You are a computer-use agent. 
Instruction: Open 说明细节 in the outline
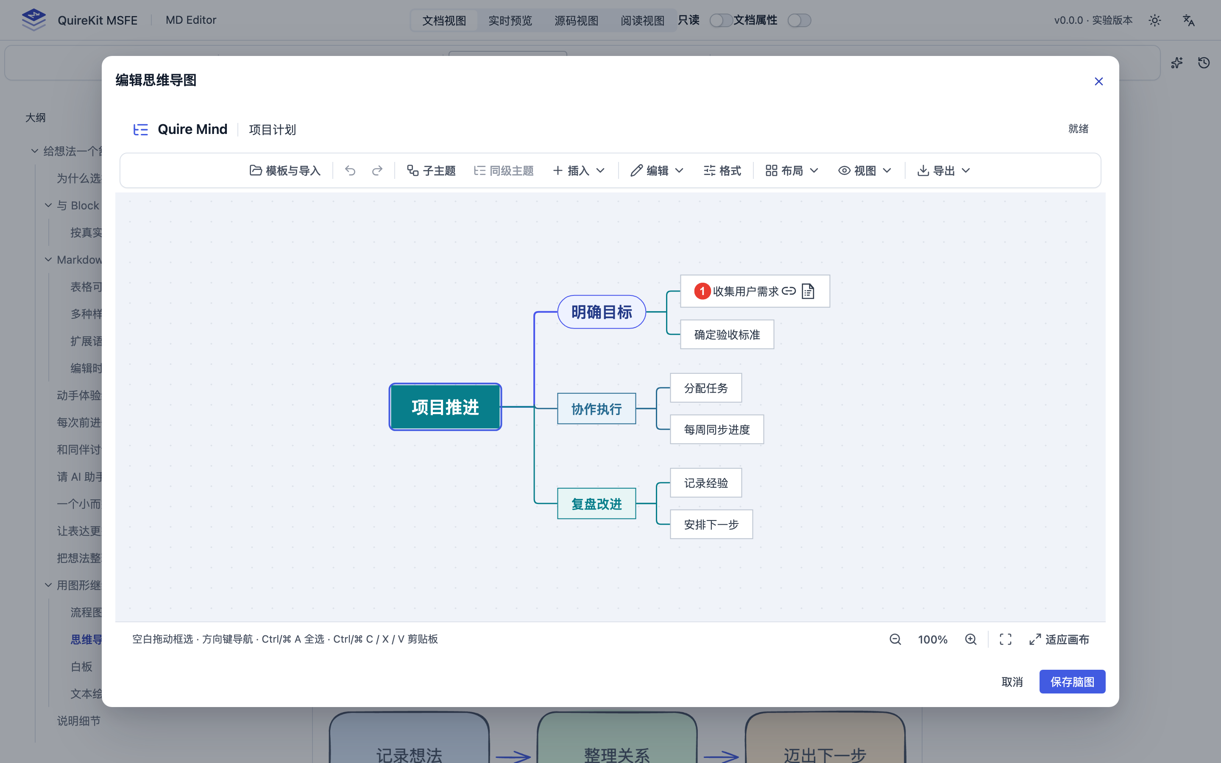point(79,721)
